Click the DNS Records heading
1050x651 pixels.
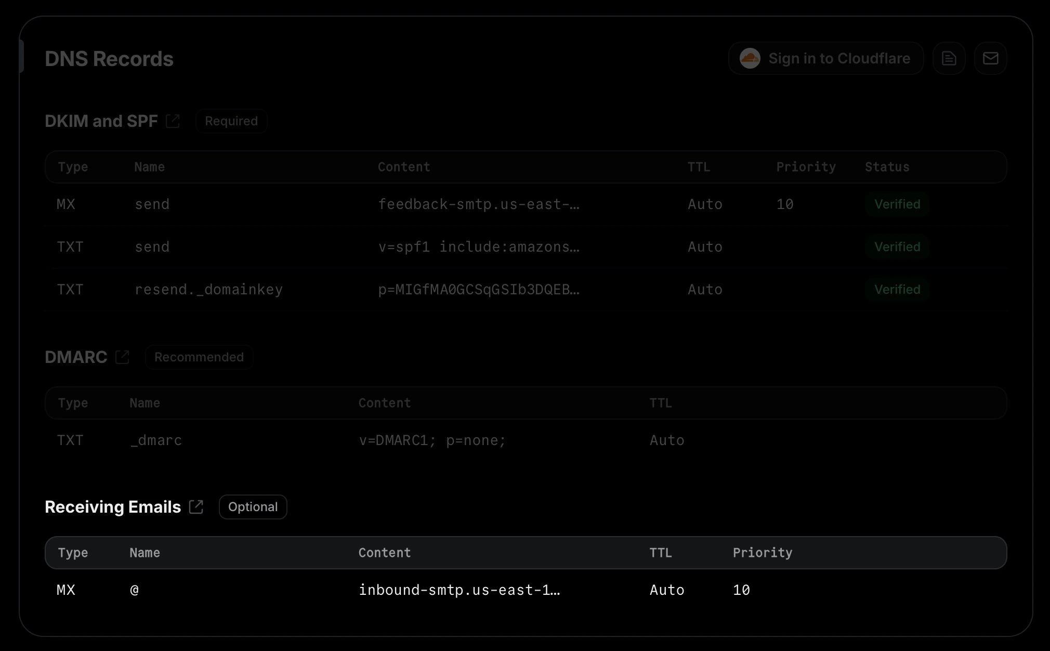click(x=109, y=59)
